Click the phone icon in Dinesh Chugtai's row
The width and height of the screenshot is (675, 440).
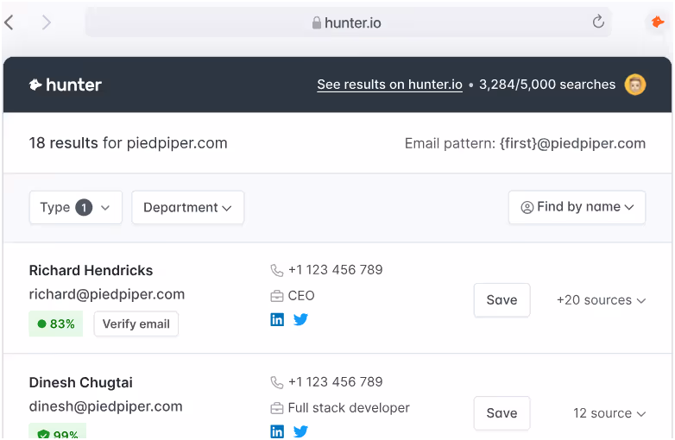click(277, 382)
